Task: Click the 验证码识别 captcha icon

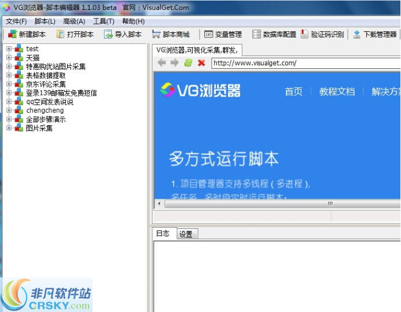Action: pos(304,34)
